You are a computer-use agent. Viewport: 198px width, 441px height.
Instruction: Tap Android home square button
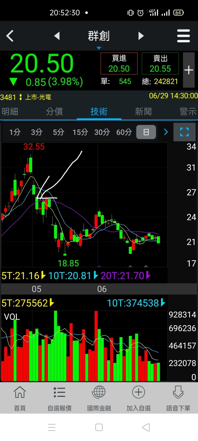click(x=99, y=427)
